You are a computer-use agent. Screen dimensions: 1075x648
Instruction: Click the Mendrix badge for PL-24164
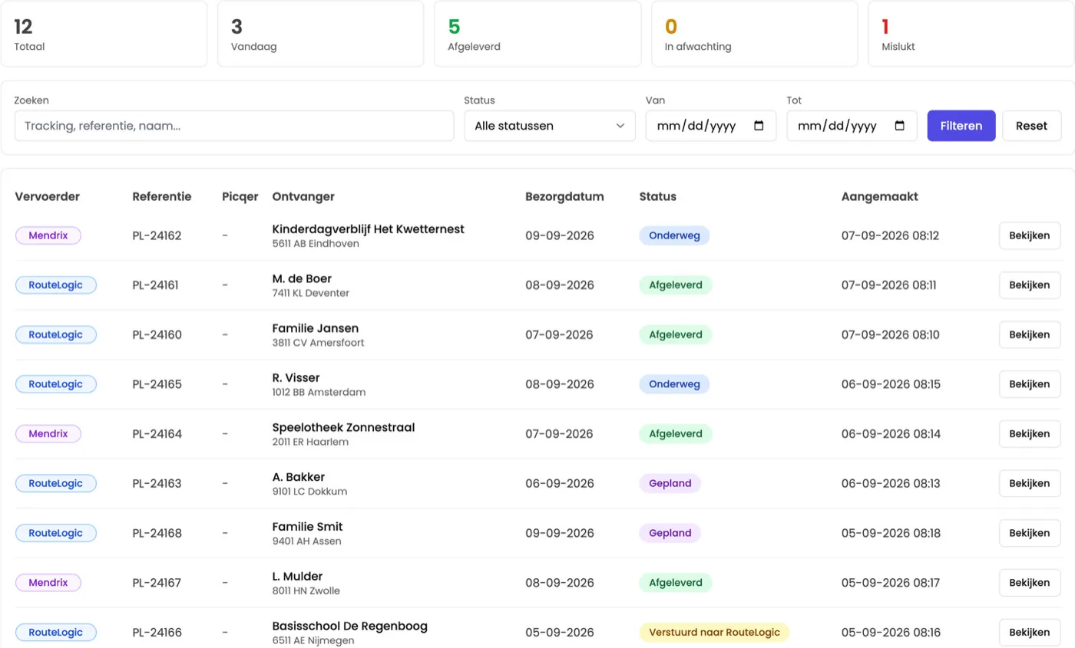coord(48,434)
